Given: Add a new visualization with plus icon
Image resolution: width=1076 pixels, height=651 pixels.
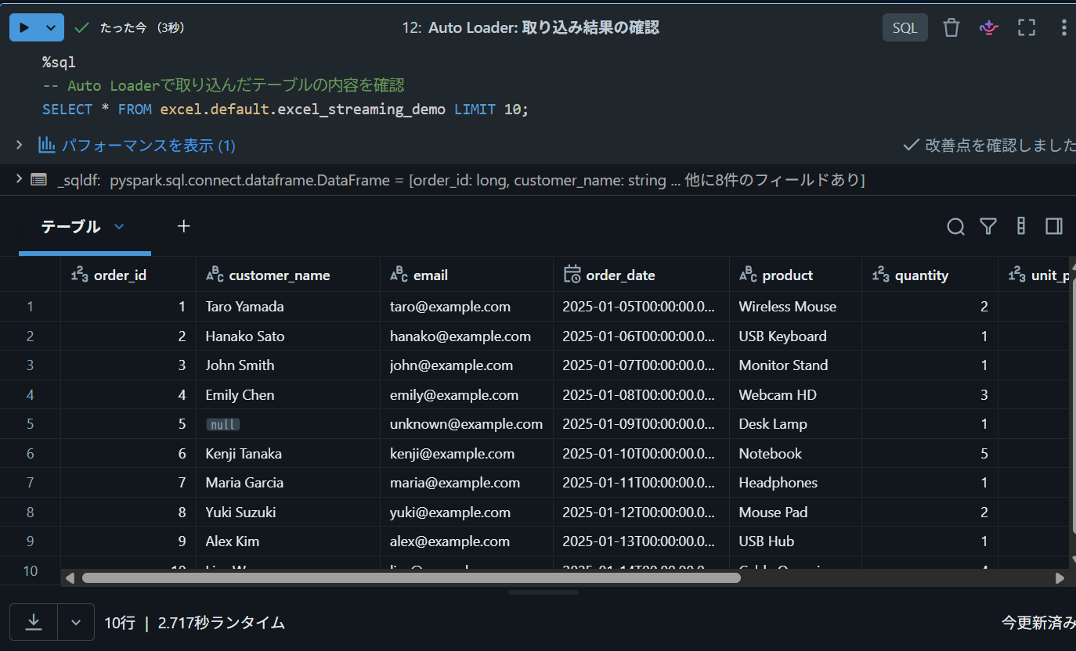Looking at the screenshot, I should pos(183,226).
